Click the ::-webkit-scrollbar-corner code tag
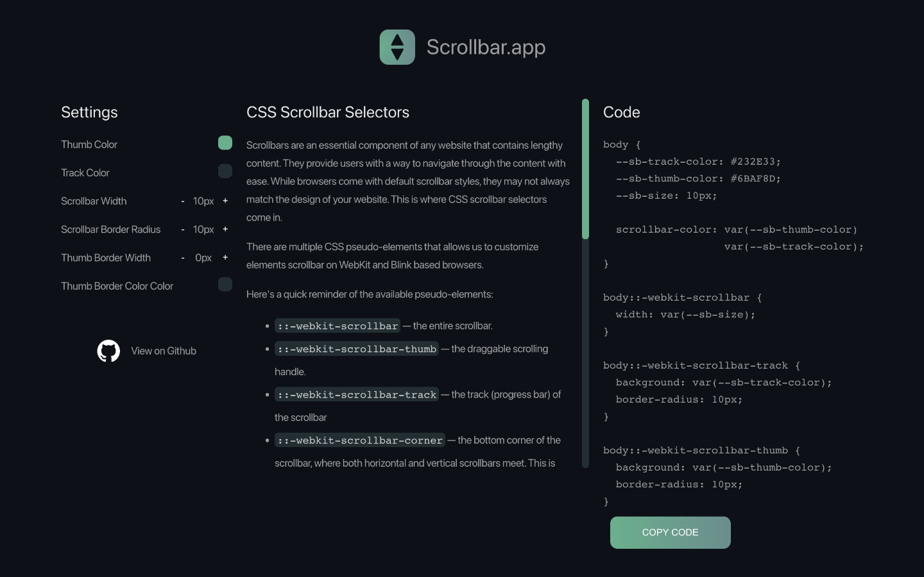Image resolution: width=924 pixels, height=577 pixels. 360,440
